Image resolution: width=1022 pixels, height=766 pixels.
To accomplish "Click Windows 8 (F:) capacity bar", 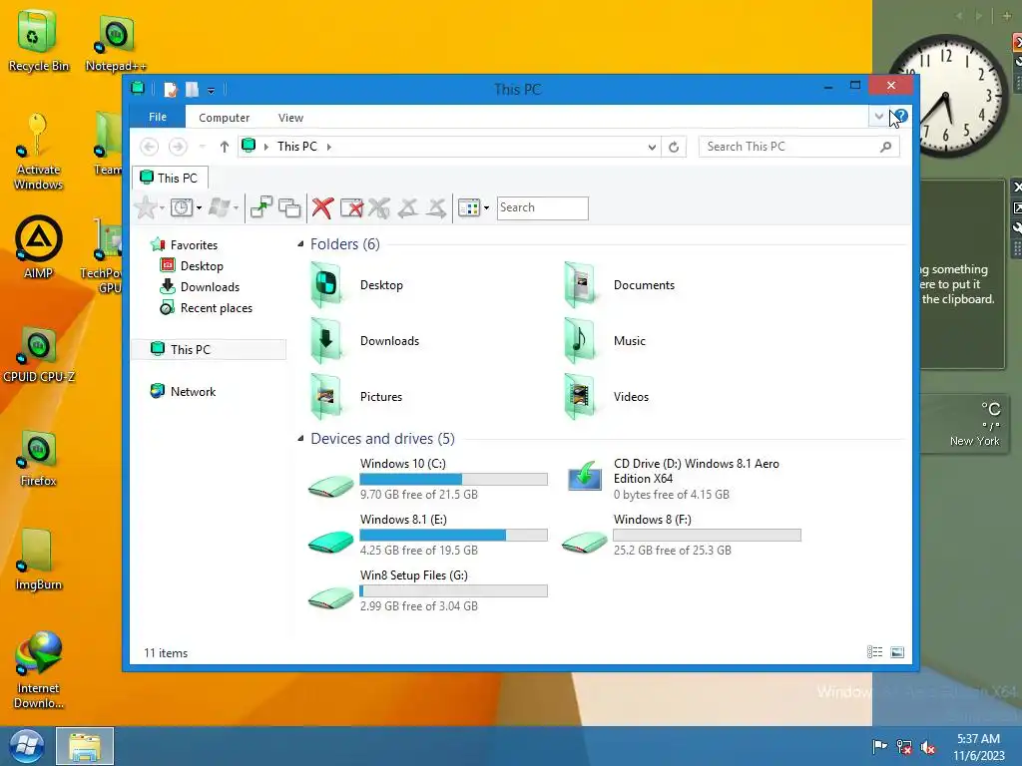I will tap(708, 536).
